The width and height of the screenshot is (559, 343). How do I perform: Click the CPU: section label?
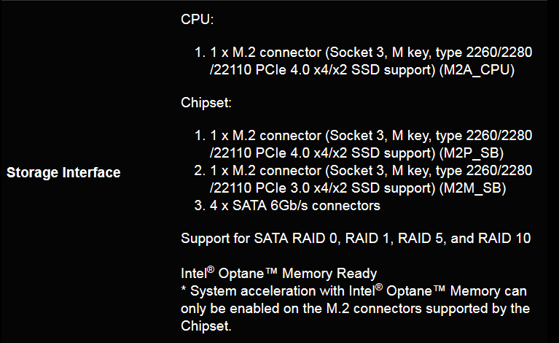point(198,19)
